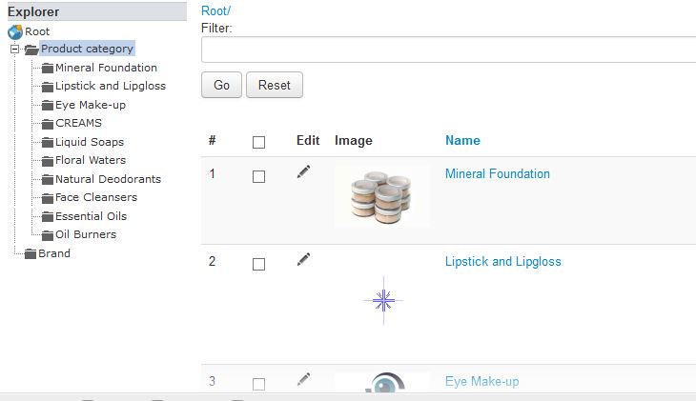This screenshot has height=401, width=696.
Task: Click the Oil Burners folder icon
Action: pos(47,235)
